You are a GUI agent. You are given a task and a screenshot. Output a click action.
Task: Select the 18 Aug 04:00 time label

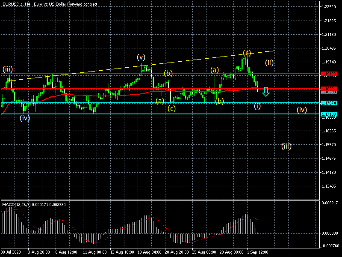(148, 252)
